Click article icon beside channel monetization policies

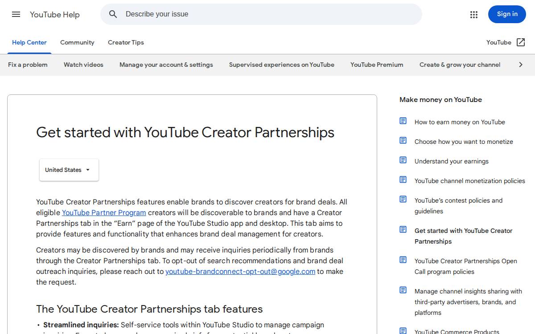[403, 179]
